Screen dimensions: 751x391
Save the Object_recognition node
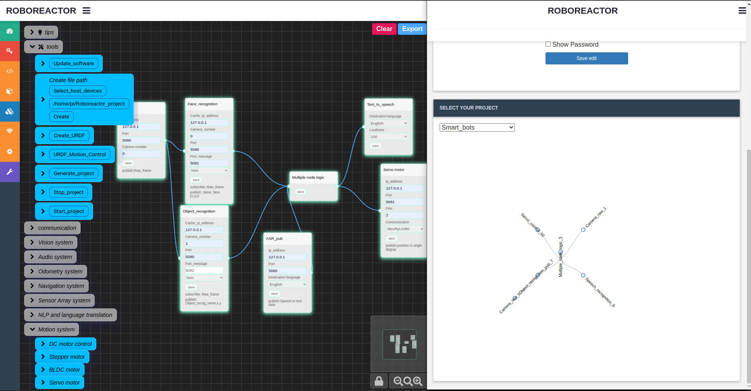tap(191, 287)
